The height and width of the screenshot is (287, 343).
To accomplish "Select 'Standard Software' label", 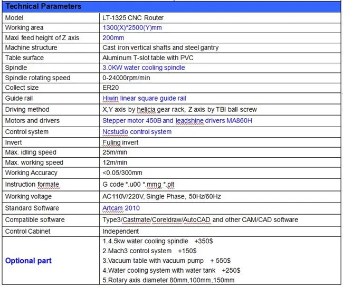I will [x=32, y=208].
